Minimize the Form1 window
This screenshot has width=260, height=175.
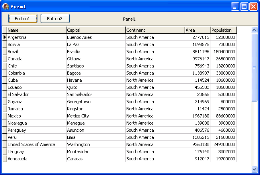[235, 7]
